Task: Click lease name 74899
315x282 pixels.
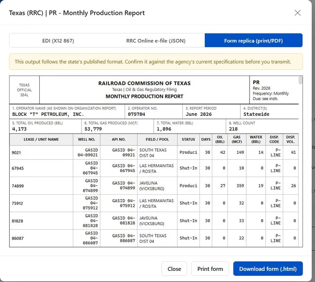Action: (18, 186)
